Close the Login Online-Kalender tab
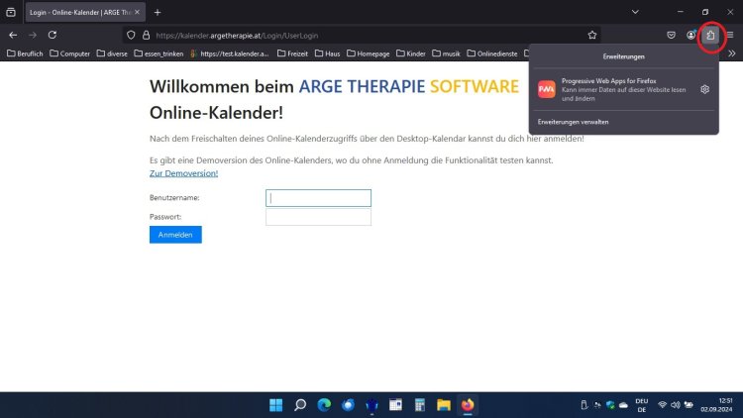743x418 pixels. pos(137,12)
